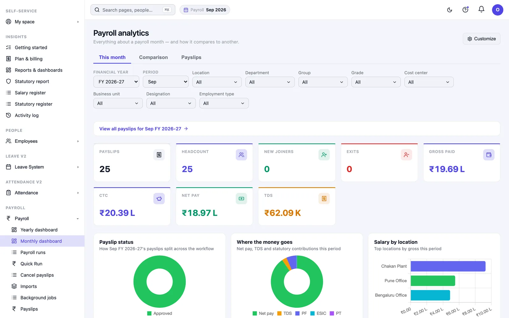Click the Net pay legend swatch
The image size is (509, 318).
coord(254,314)
